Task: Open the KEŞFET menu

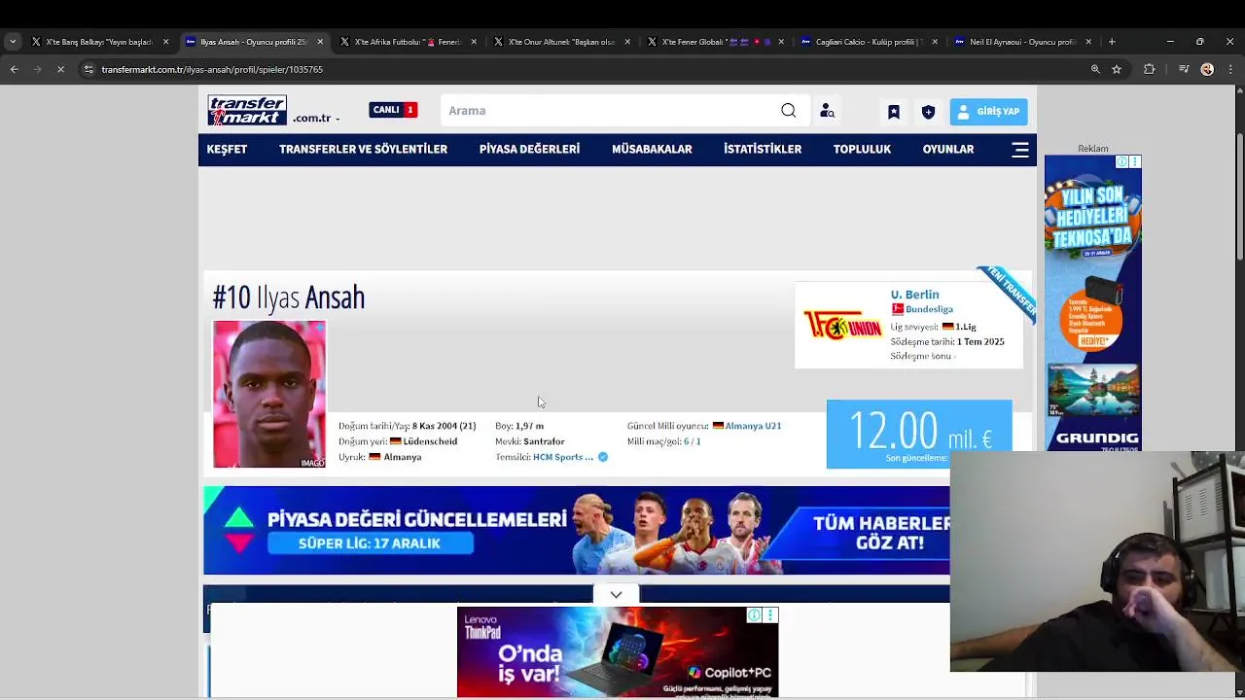Action: point(227,149)
